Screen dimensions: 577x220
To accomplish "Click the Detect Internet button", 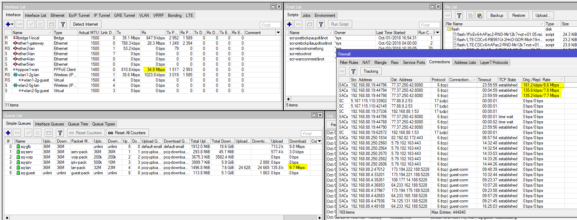I will [85, 24].
